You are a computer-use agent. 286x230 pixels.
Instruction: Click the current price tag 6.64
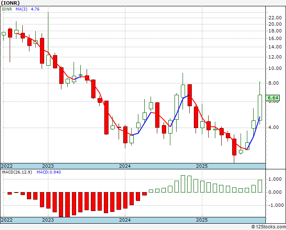click(273, 98)
